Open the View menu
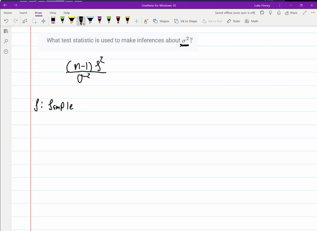 [x=53, y=13]
